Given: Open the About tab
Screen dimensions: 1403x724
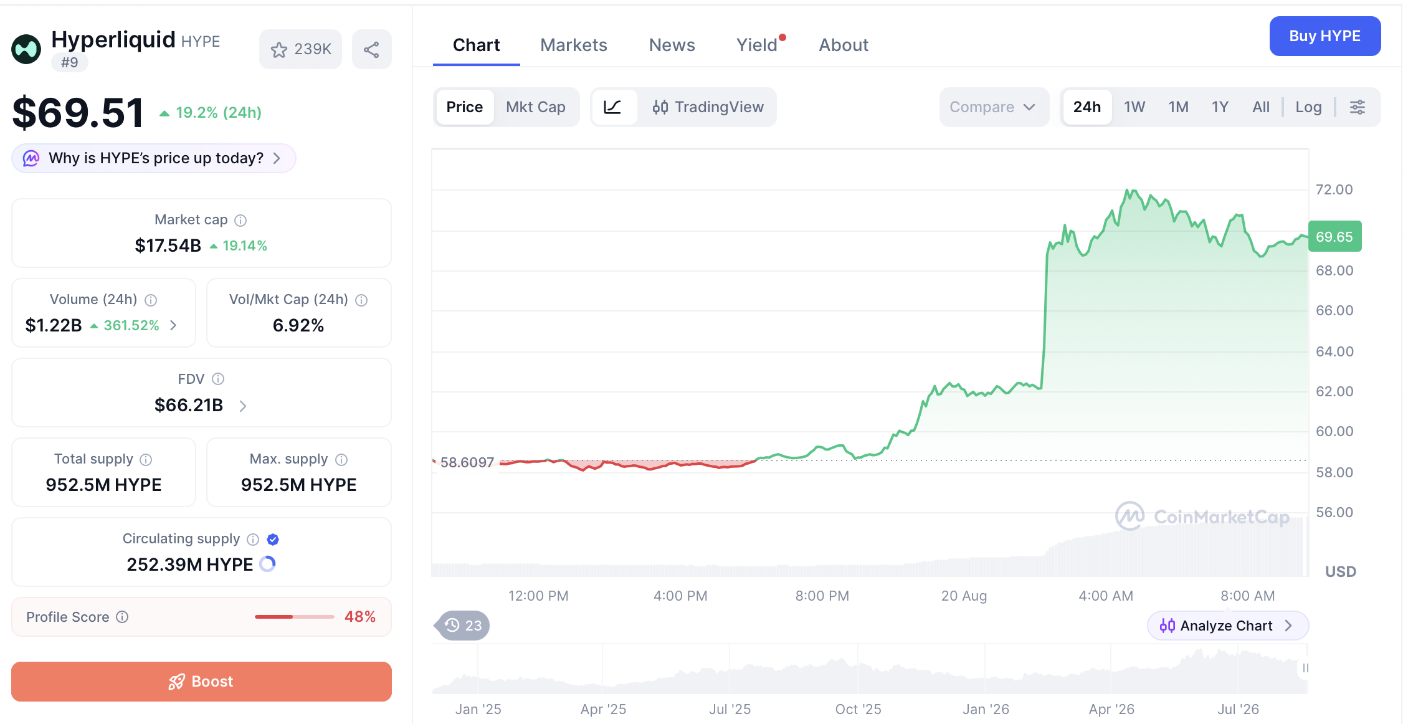Looking at the screenshot, I should pos(844,45).
